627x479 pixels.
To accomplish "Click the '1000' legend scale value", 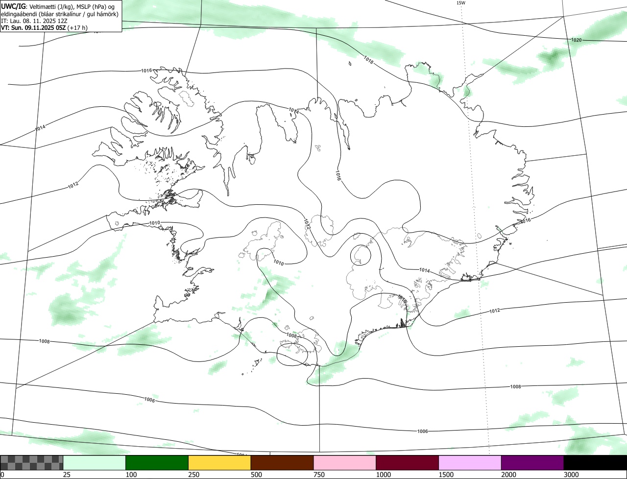I will click(383, 475).
